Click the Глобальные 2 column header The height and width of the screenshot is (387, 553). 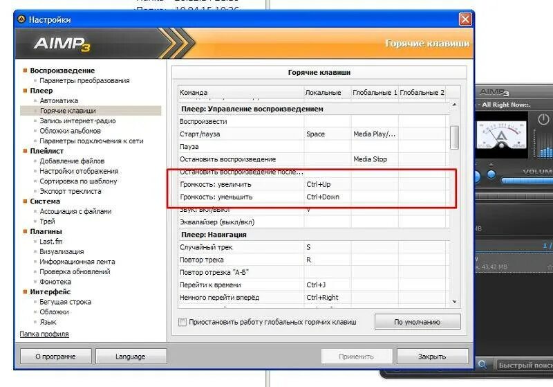[422, 92]
